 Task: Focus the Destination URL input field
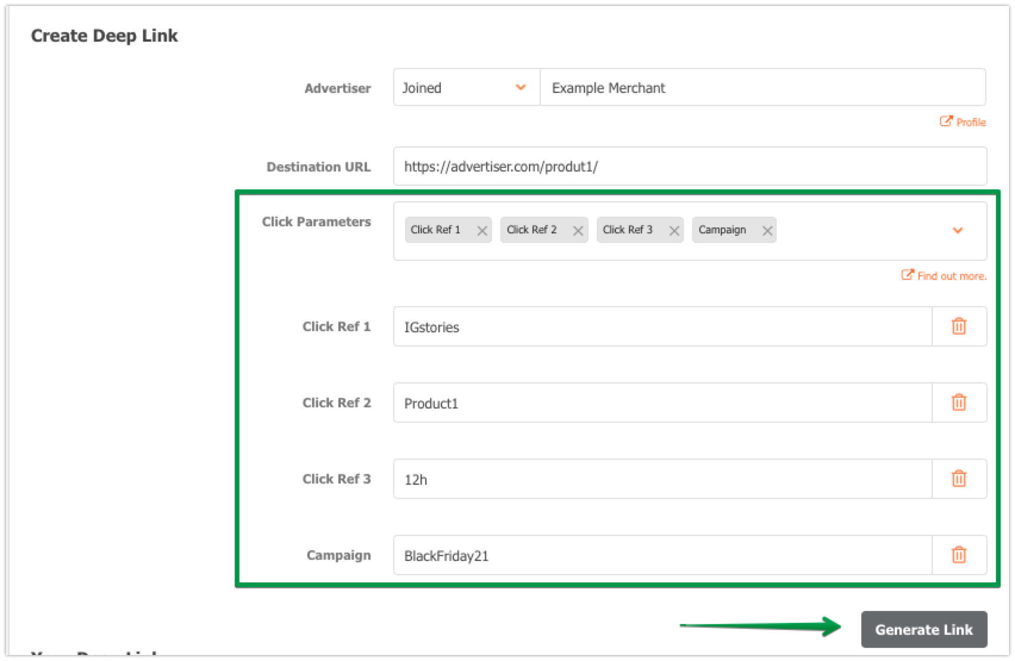pos(689,167)
